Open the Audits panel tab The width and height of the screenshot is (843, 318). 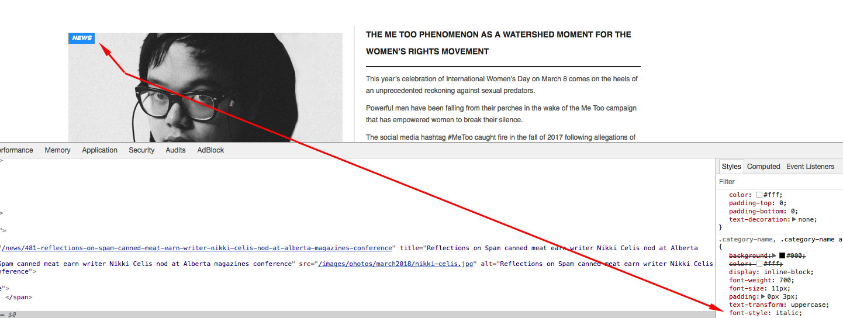(175, 150)
